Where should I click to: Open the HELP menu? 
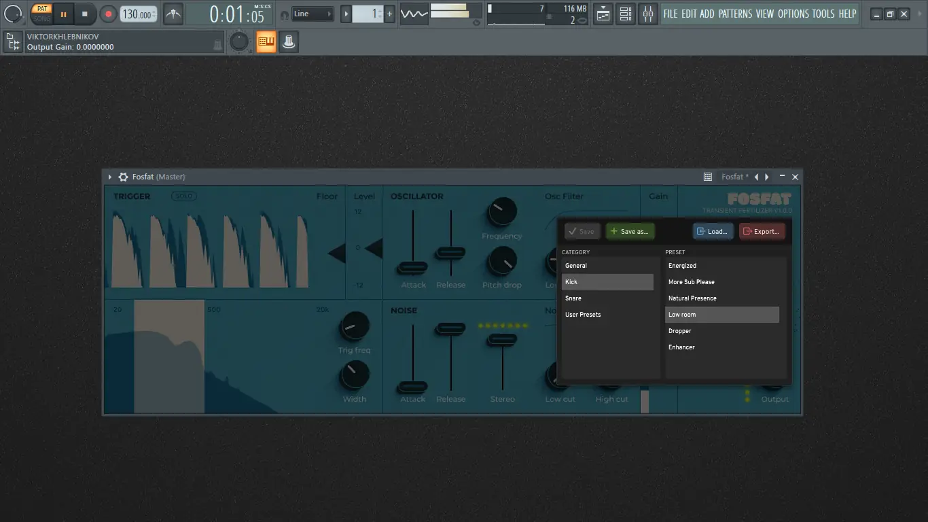click(847, 14)
